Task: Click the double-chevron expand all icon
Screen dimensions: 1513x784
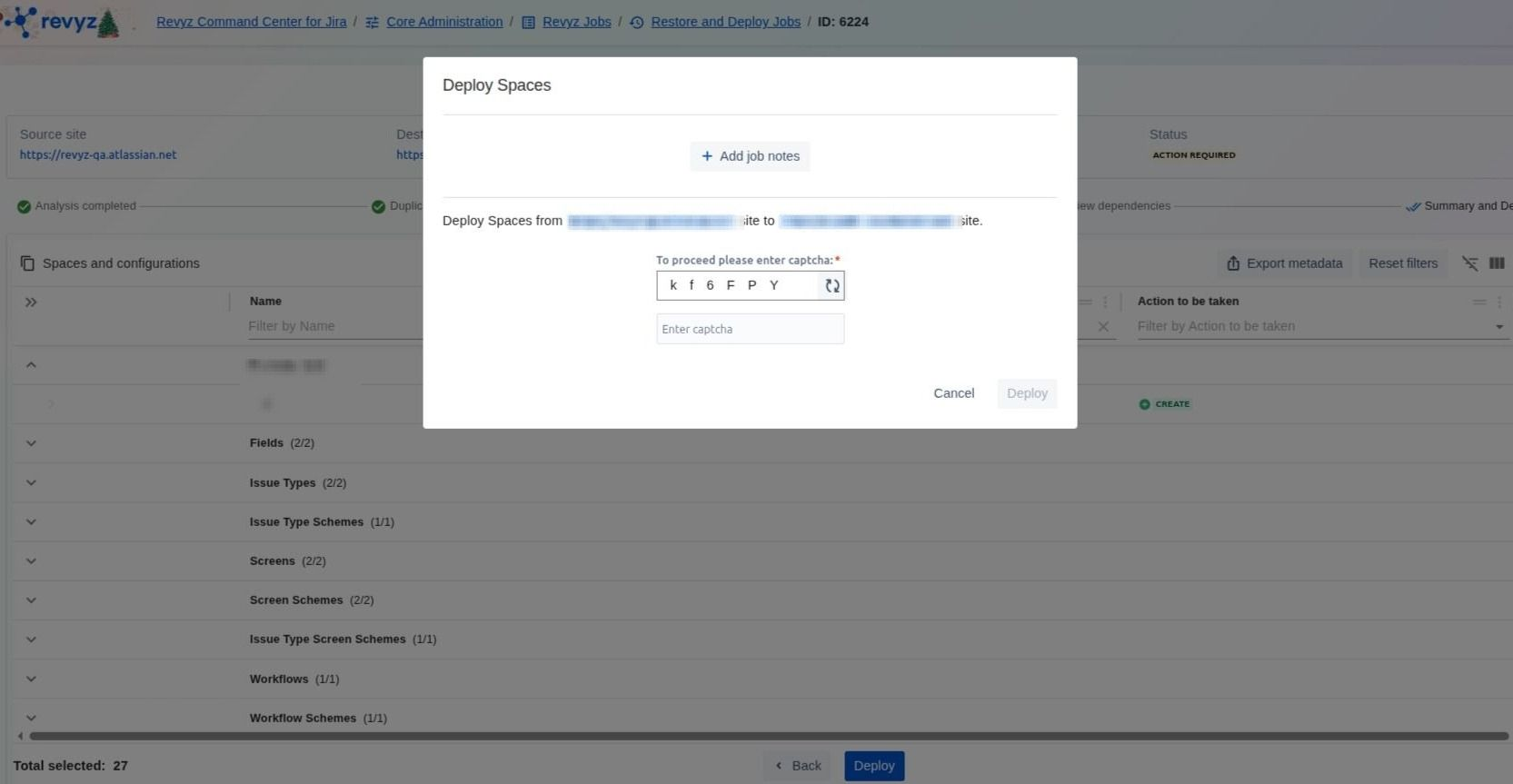Action: point(31,302)
